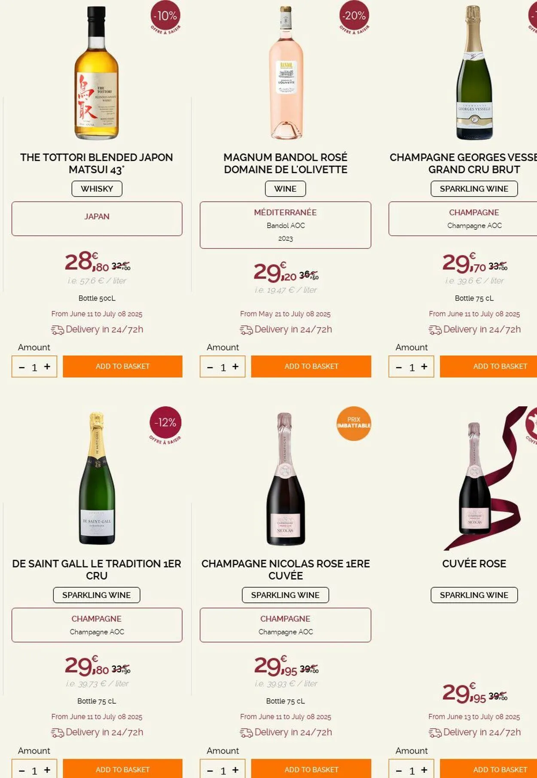The height and width of the screenshot is (778, 537).
Task: Open the Tottori whisky bottle image
Action: (x=97, y=73)
